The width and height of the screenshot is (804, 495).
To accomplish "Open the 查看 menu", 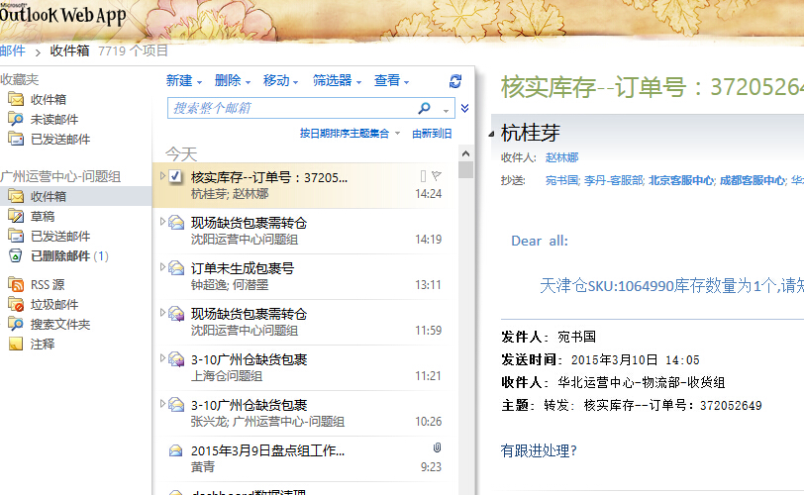I will pyautogui.click(x=391, y=80).
